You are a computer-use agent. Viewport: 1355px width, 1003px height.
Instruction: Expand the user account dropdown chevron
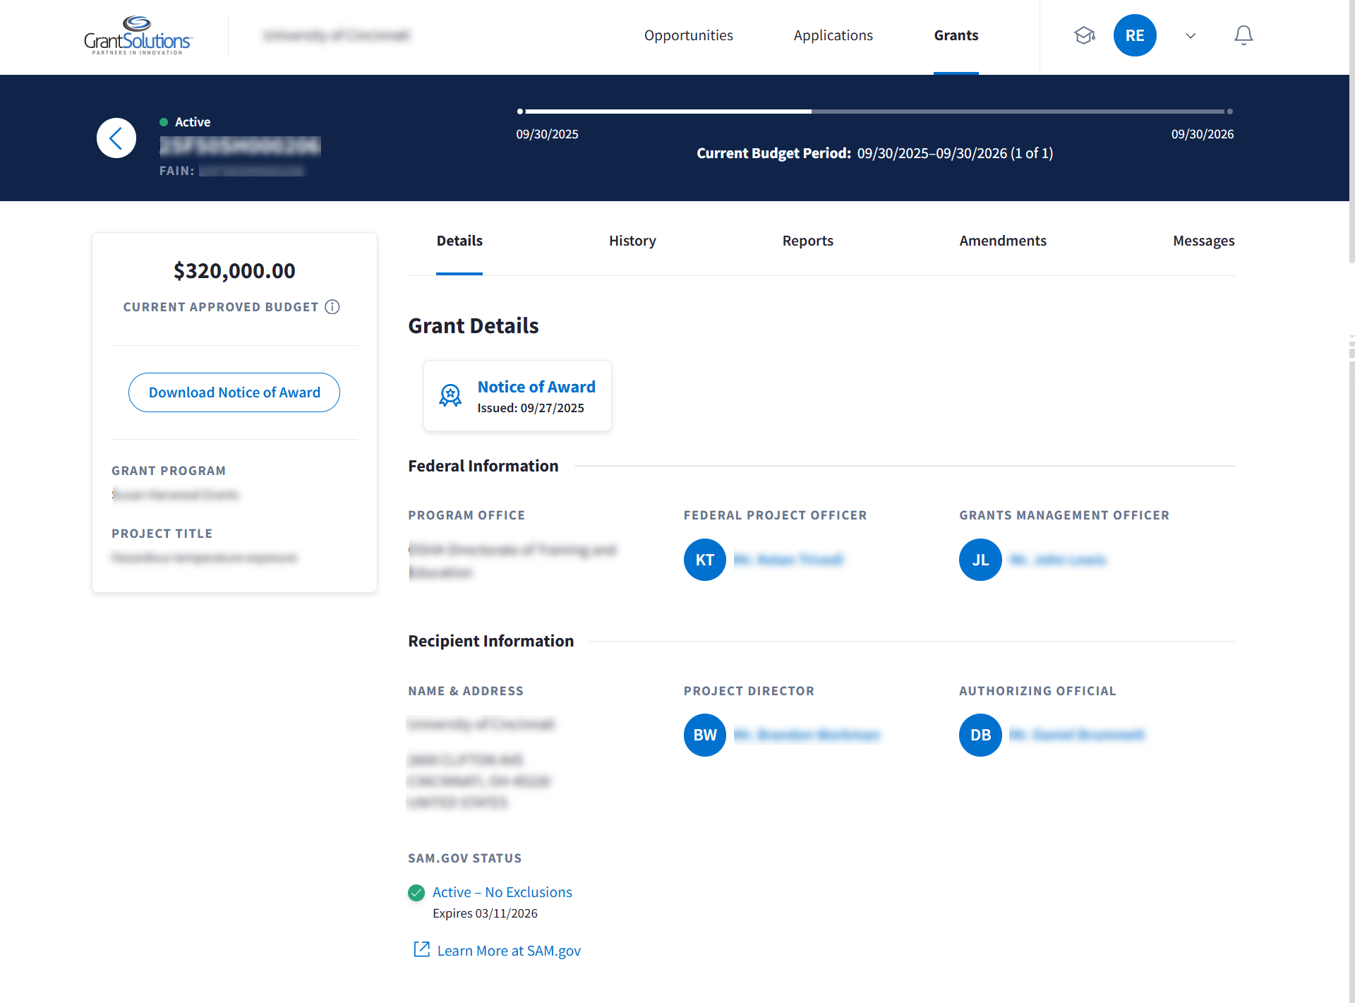pyautogui.click(x=1191, y=35)
